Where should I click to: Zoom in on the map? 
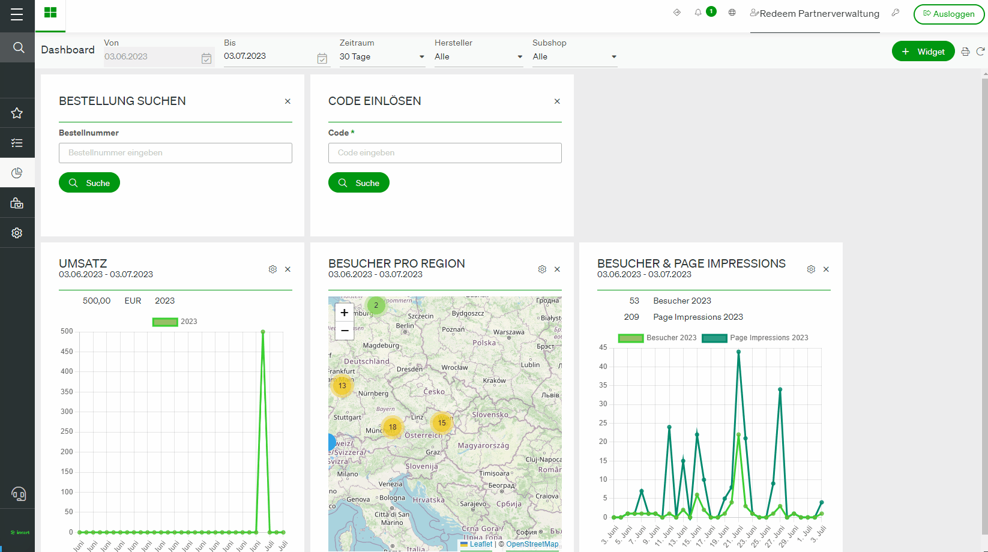click(x=345, y=313)
